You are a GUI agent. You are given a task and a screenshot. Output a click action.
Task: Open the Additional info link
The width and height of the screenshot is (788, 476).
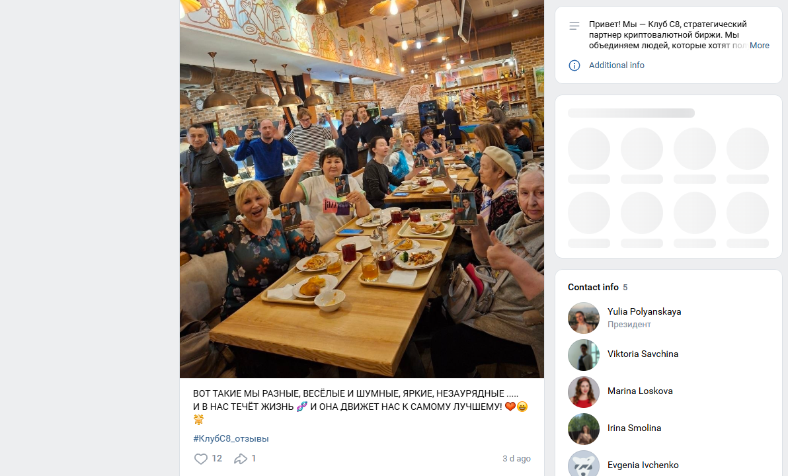click(x=616, y=65)
